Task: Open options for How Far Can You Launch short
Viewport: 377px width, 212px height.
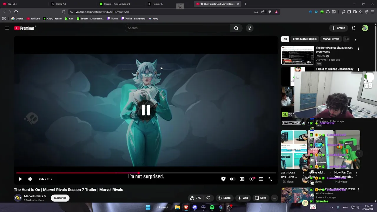Action: pos(357,174)
